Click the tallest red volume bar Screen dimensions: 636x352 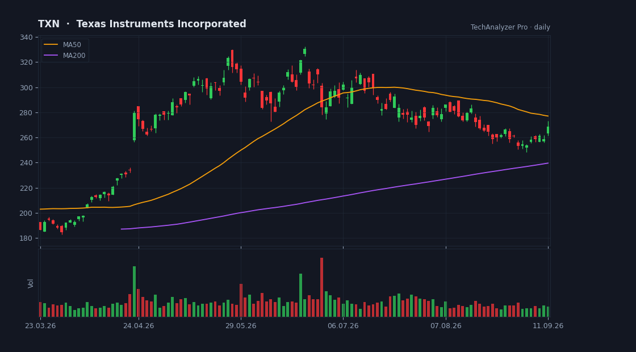pos(321,287)
